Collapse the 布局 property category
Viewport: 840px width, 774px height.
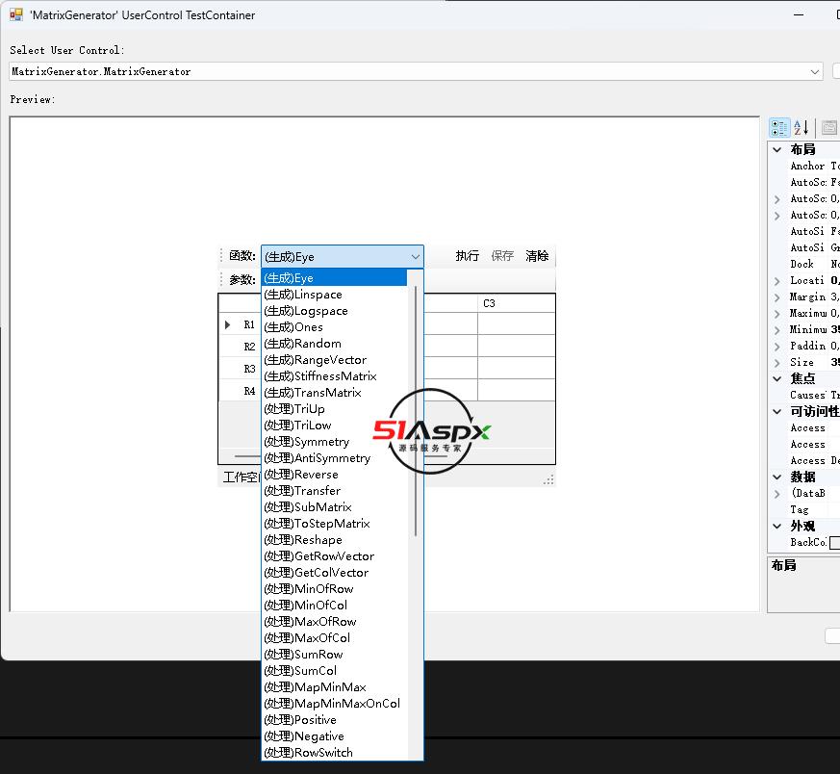pyautogui.click(x=777, y=149)
